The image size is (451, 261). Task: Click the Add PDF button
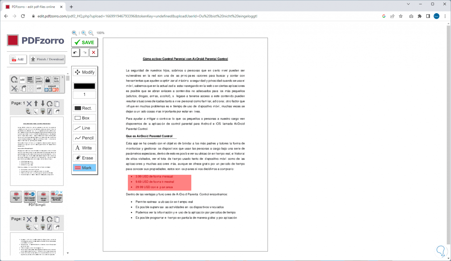pos(18,59)
